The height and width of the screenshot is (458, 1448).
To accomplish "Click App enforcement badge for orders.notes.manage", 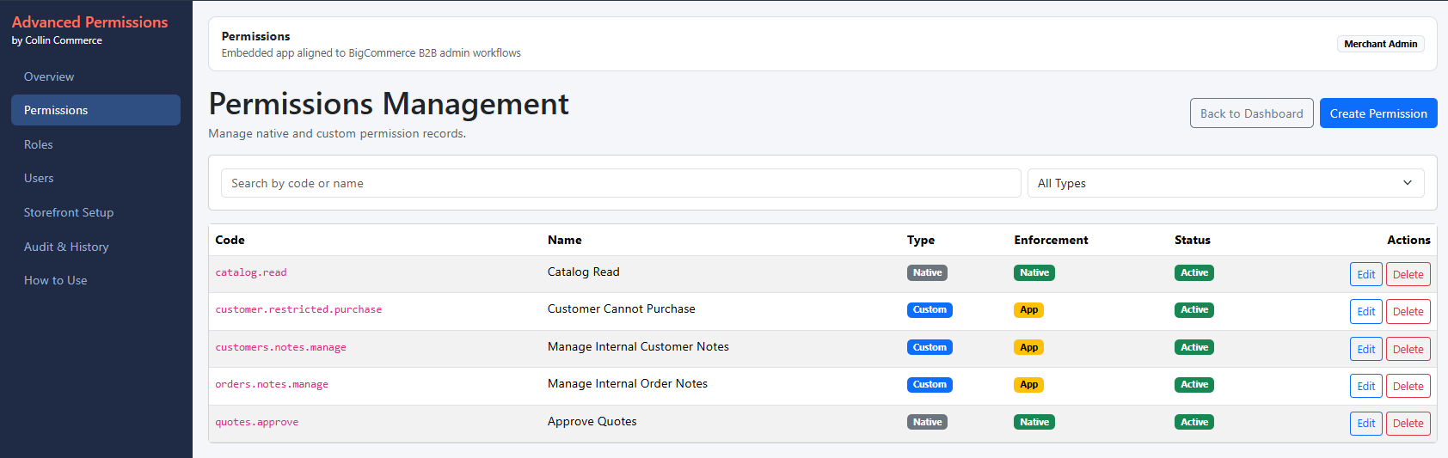I will click(x=1028, y=384).
